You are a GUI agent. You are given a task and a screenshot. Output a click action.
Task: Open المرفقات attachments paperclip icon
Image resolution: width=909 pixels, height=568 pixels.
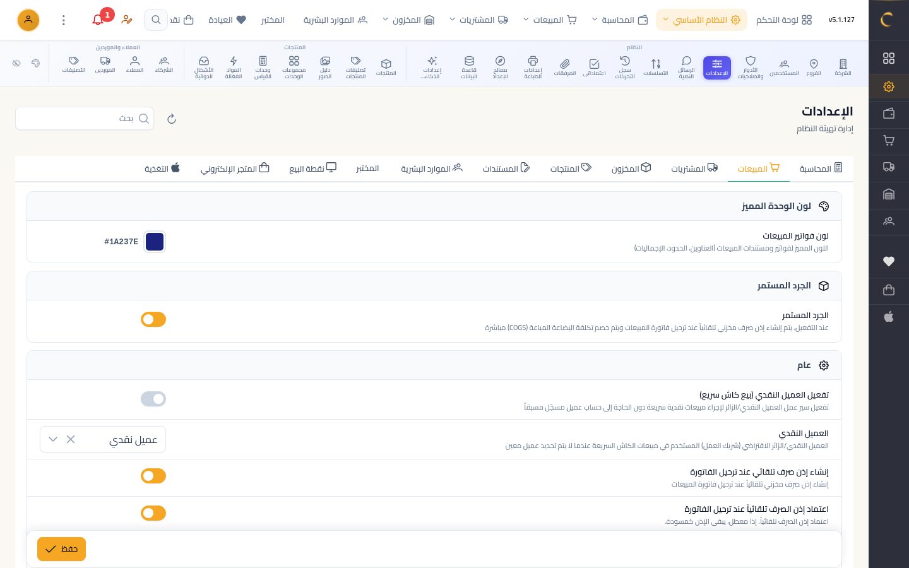[x=565, y=68]
